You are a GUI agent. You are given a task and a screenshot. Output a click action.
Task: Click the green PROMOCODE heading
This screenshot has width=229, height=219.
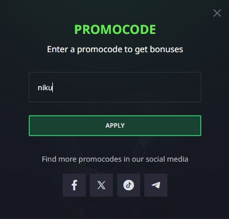pyautogui.click(x=115, y=29)
